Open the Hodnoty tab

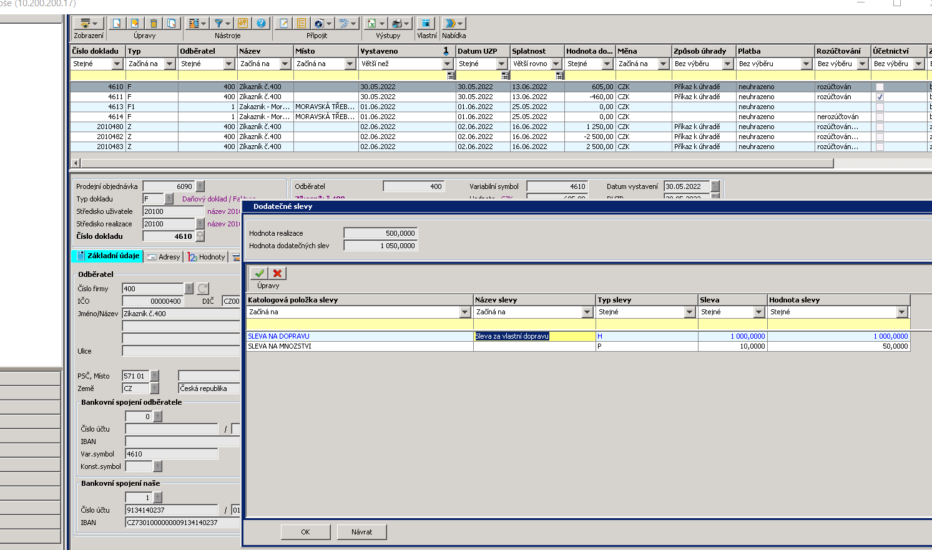click(207, 257)
